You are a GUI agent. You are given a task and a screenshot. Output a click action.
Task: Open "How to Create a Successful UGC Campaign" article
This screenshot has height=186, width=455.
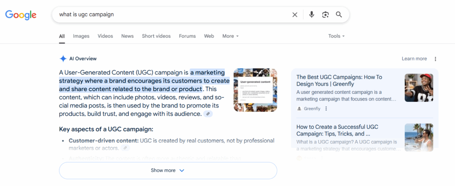tap(337, 131)
